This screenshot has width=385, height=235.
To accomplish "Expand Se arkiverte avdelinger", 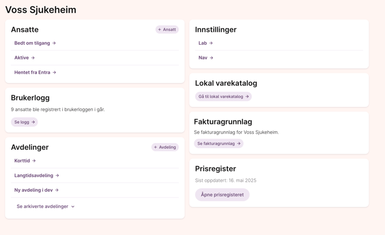I will point(42,206).
